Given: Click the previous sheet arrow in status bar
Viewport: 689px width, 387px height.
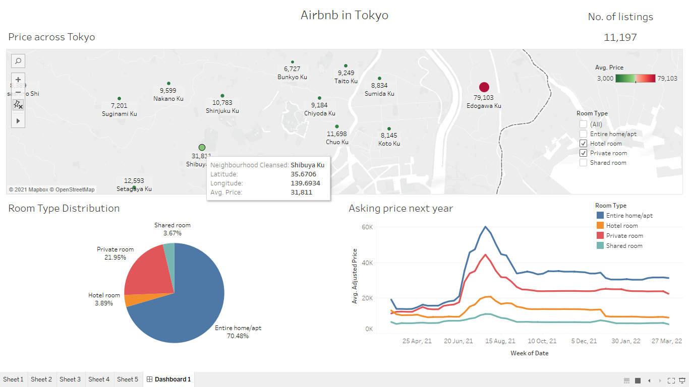Looking at the screenshot, I should [649, 380].
